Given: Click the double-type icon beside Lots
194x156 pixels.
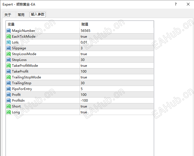Looking at the screenshot, I should click(x=9, y=42).
